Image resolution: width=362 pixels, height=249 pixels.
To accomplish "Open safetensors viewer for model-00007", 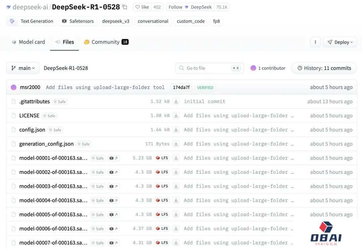I will [114, 243].
